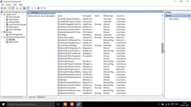Click the Start Service play icon

tap(32, 8)
